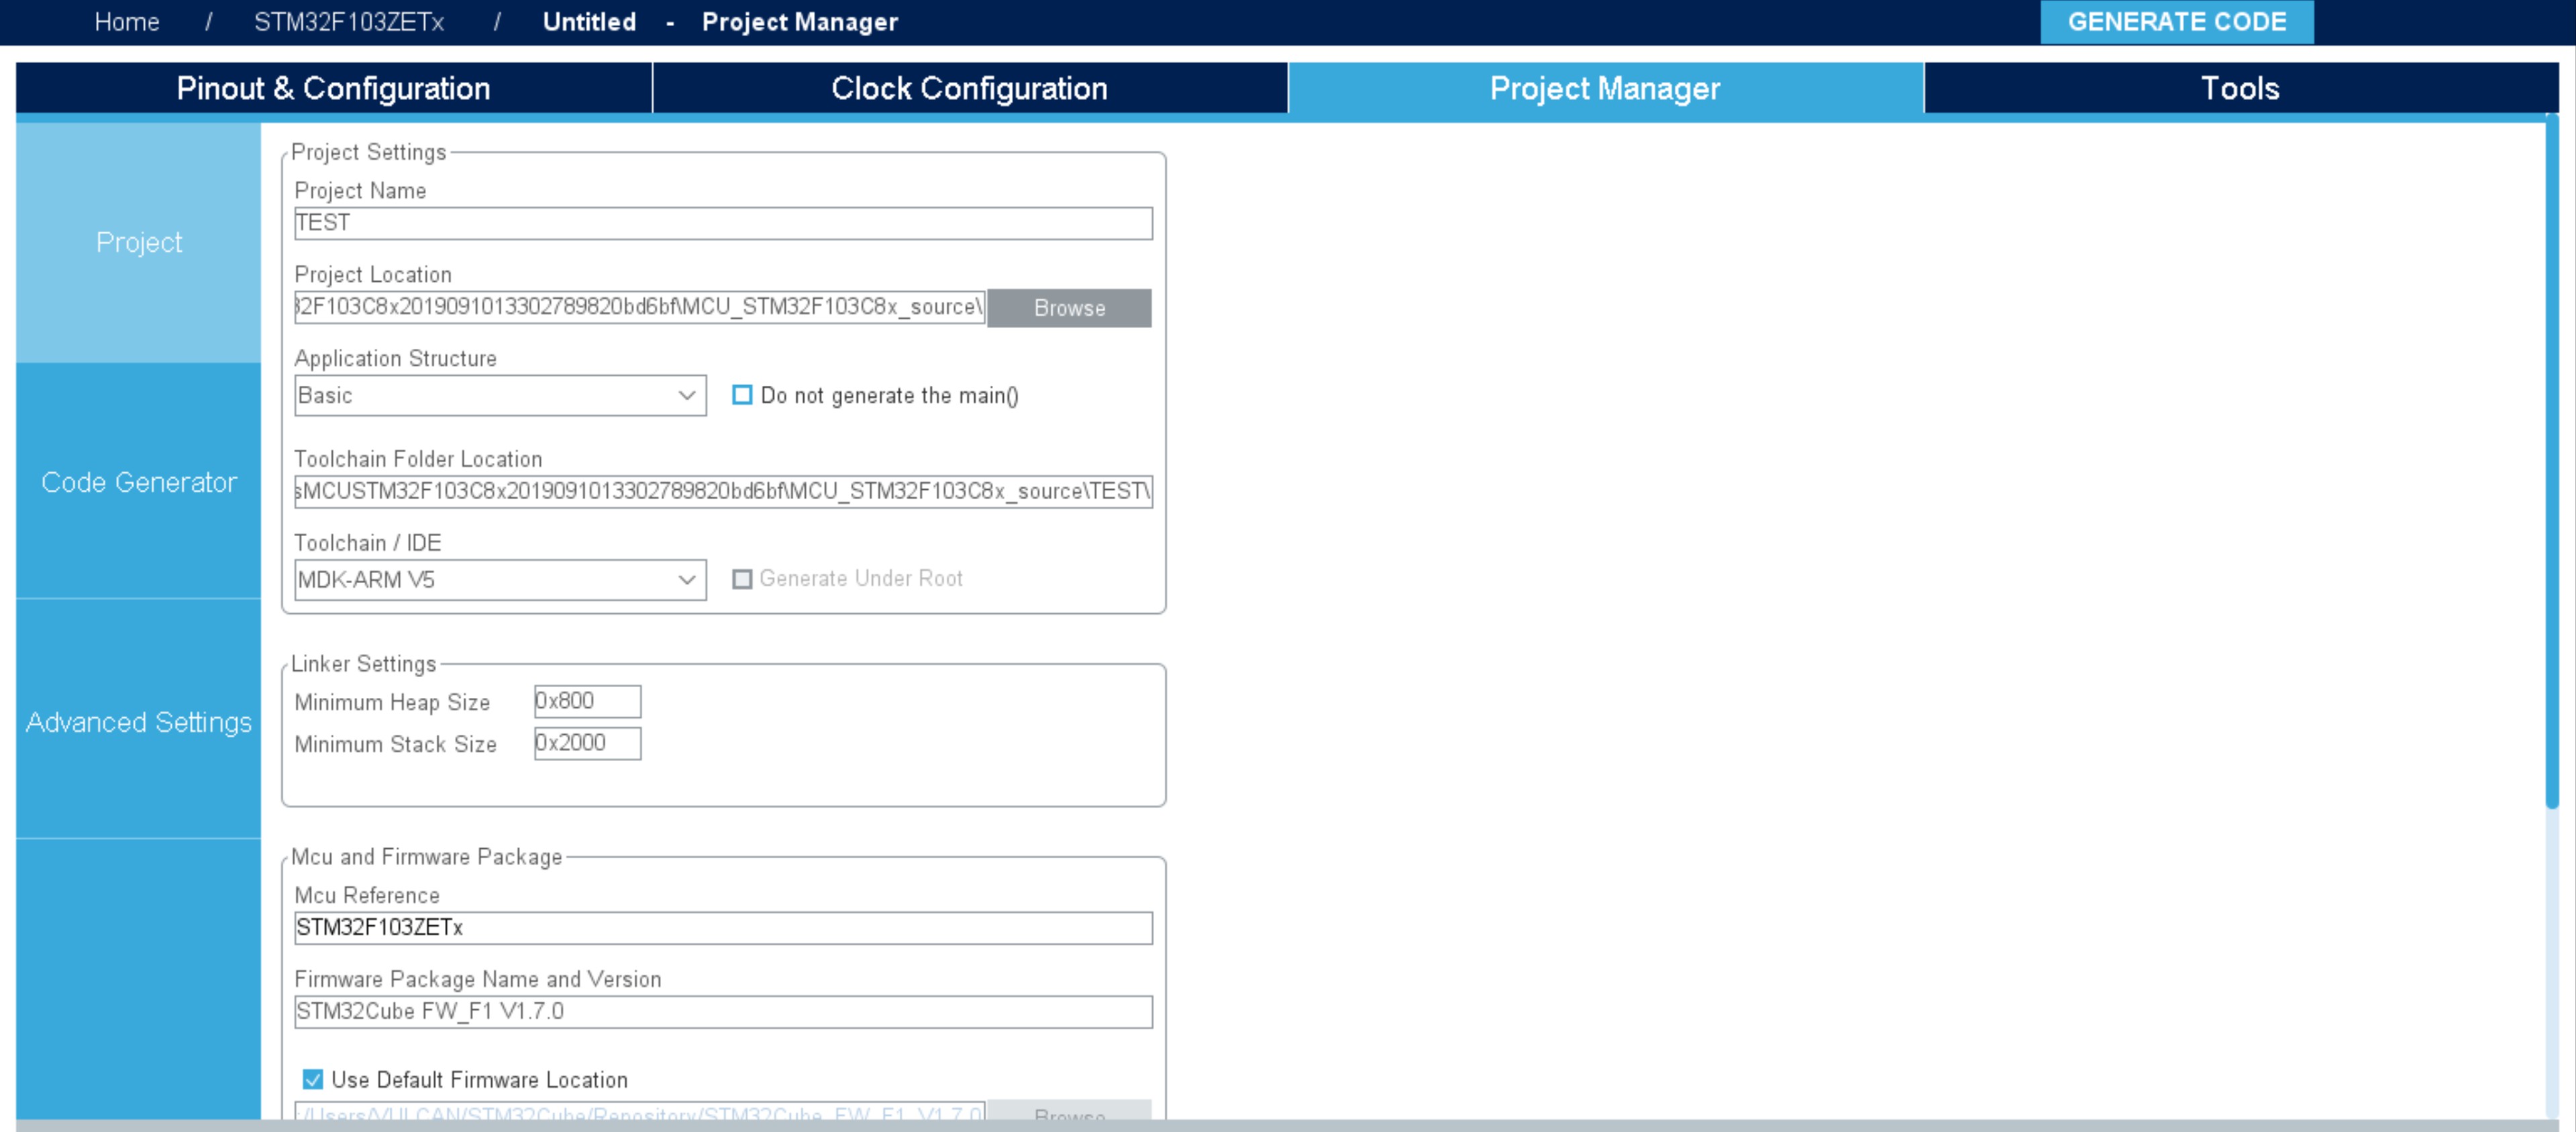Click the Generate Under Root checkbox
The image size is (2576, 1132).
click(x=742, y=579)
